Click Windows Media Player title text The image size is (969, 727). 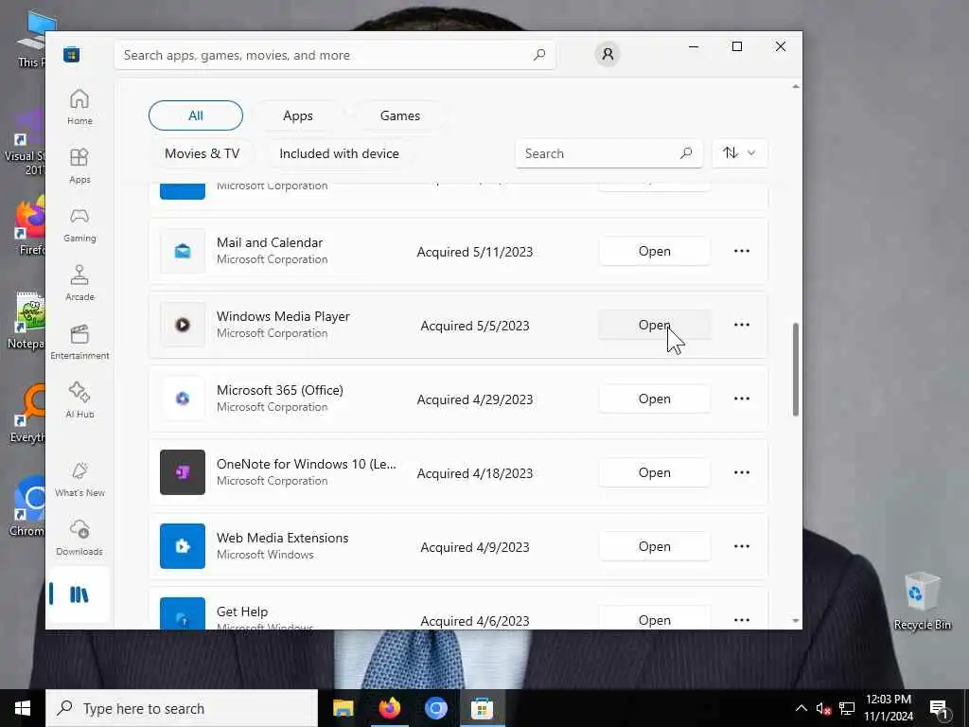point(283,316)
